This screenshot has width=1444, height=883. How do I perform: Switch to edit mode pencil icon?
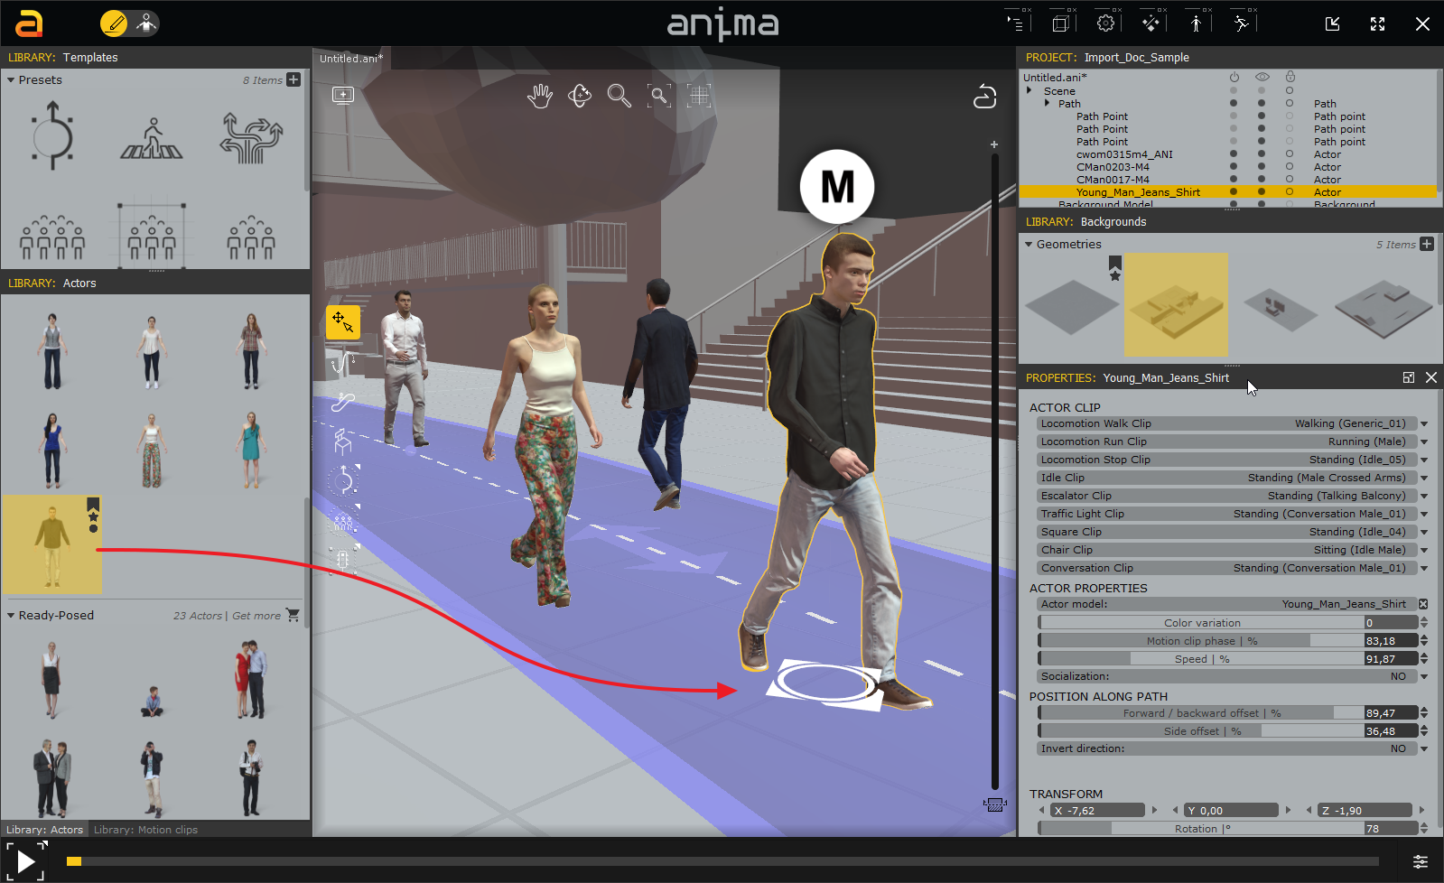point(114,23)
